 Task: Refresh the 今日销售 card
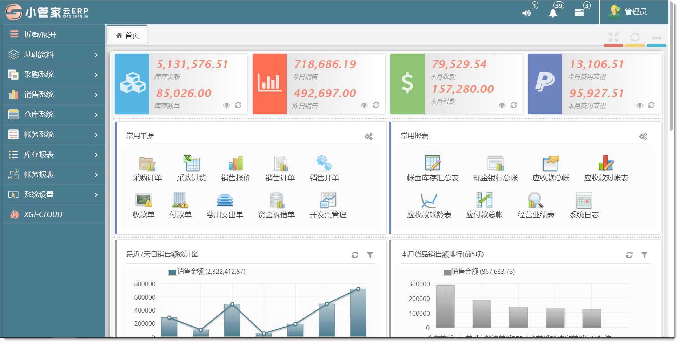376,105
